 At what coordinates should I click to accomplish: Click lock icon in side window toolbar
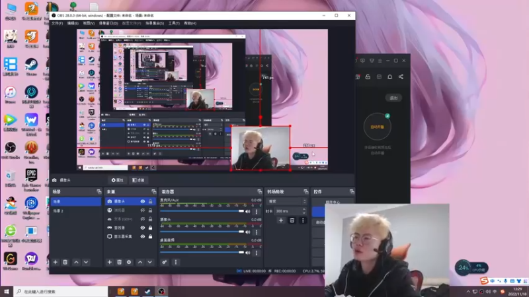368,77
